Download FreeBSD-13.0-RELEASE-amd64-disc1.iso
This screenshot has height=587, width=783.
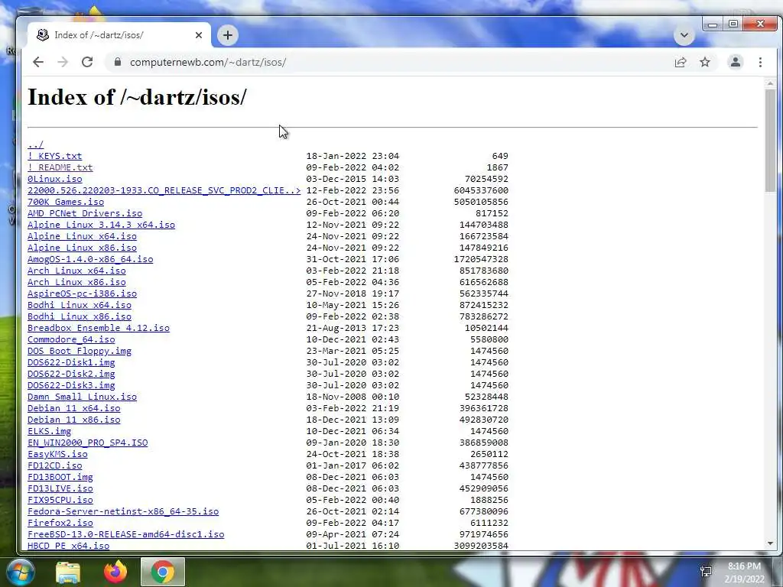pyautogui.click(x=126, y=535)
